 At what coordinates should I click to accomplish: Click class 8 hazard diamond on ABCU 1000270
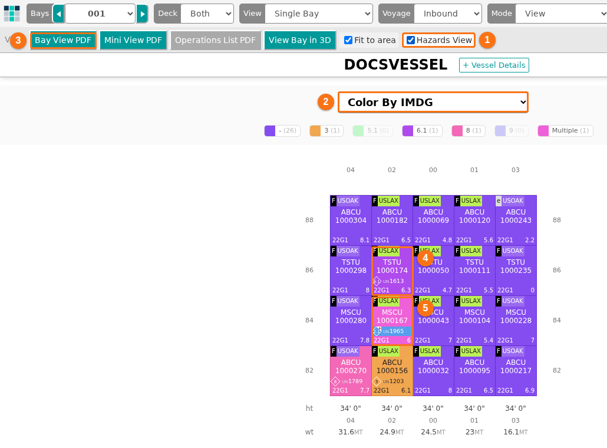tap(335, 381)
